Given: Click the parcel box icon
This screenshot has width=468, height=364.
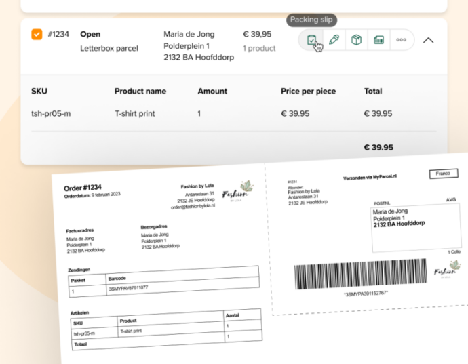Looking at the screenshot, I should pyautogui.click(x=356, y=40).
